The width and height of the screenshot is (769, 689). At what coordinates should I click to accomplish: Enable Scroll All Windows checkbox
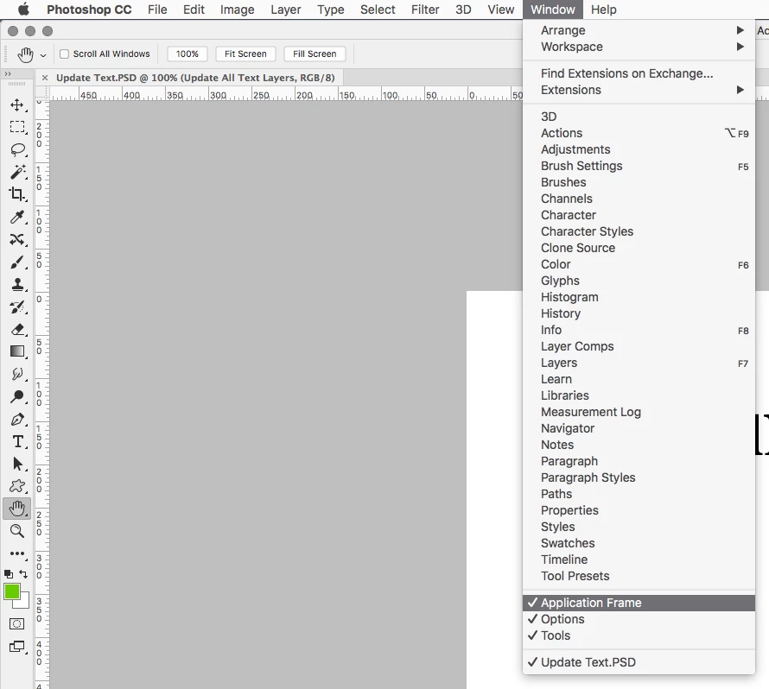coord(64,54)
